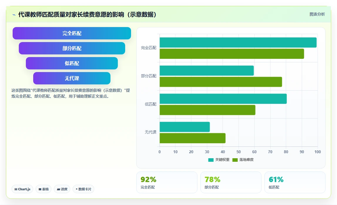Click the 数据卡片 tag
This screenshot has width=337, height=205.
coord(83,189)
